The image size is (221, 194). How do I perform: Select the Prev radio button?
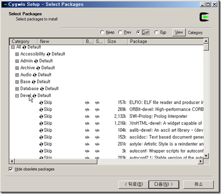point(120,32)
